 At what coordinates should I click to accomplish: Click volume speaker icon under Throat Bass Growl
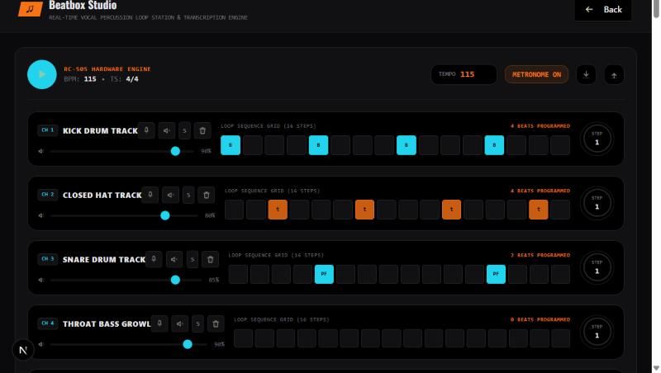pyautogui.click(x=40, y=344)
